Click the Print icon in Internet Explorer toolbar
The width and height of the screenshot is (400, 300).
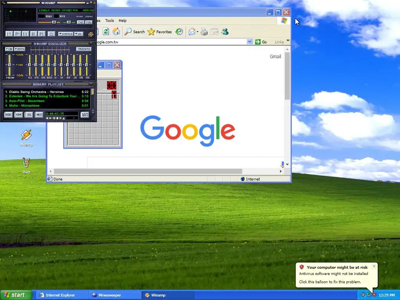point(204,32)
